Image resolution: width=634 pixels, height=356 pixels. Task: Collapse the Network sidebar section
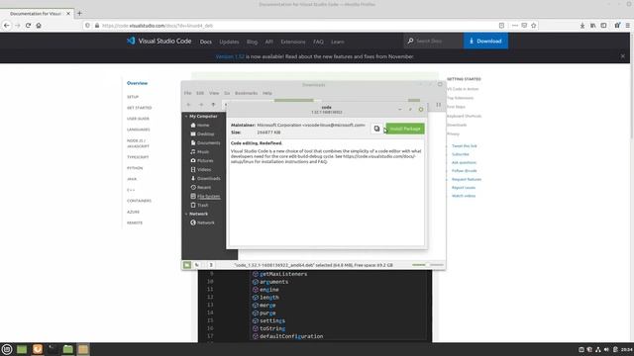tap(186, 214)
